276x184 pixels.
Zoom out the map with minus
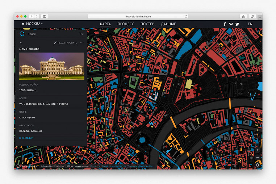[x=258, y=157]
